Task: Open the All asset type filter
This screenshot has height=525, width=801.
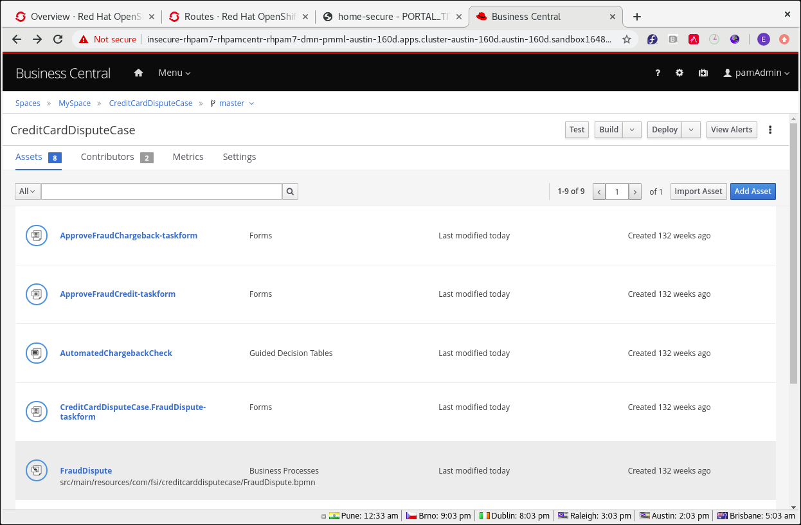Action: [28, 191]
